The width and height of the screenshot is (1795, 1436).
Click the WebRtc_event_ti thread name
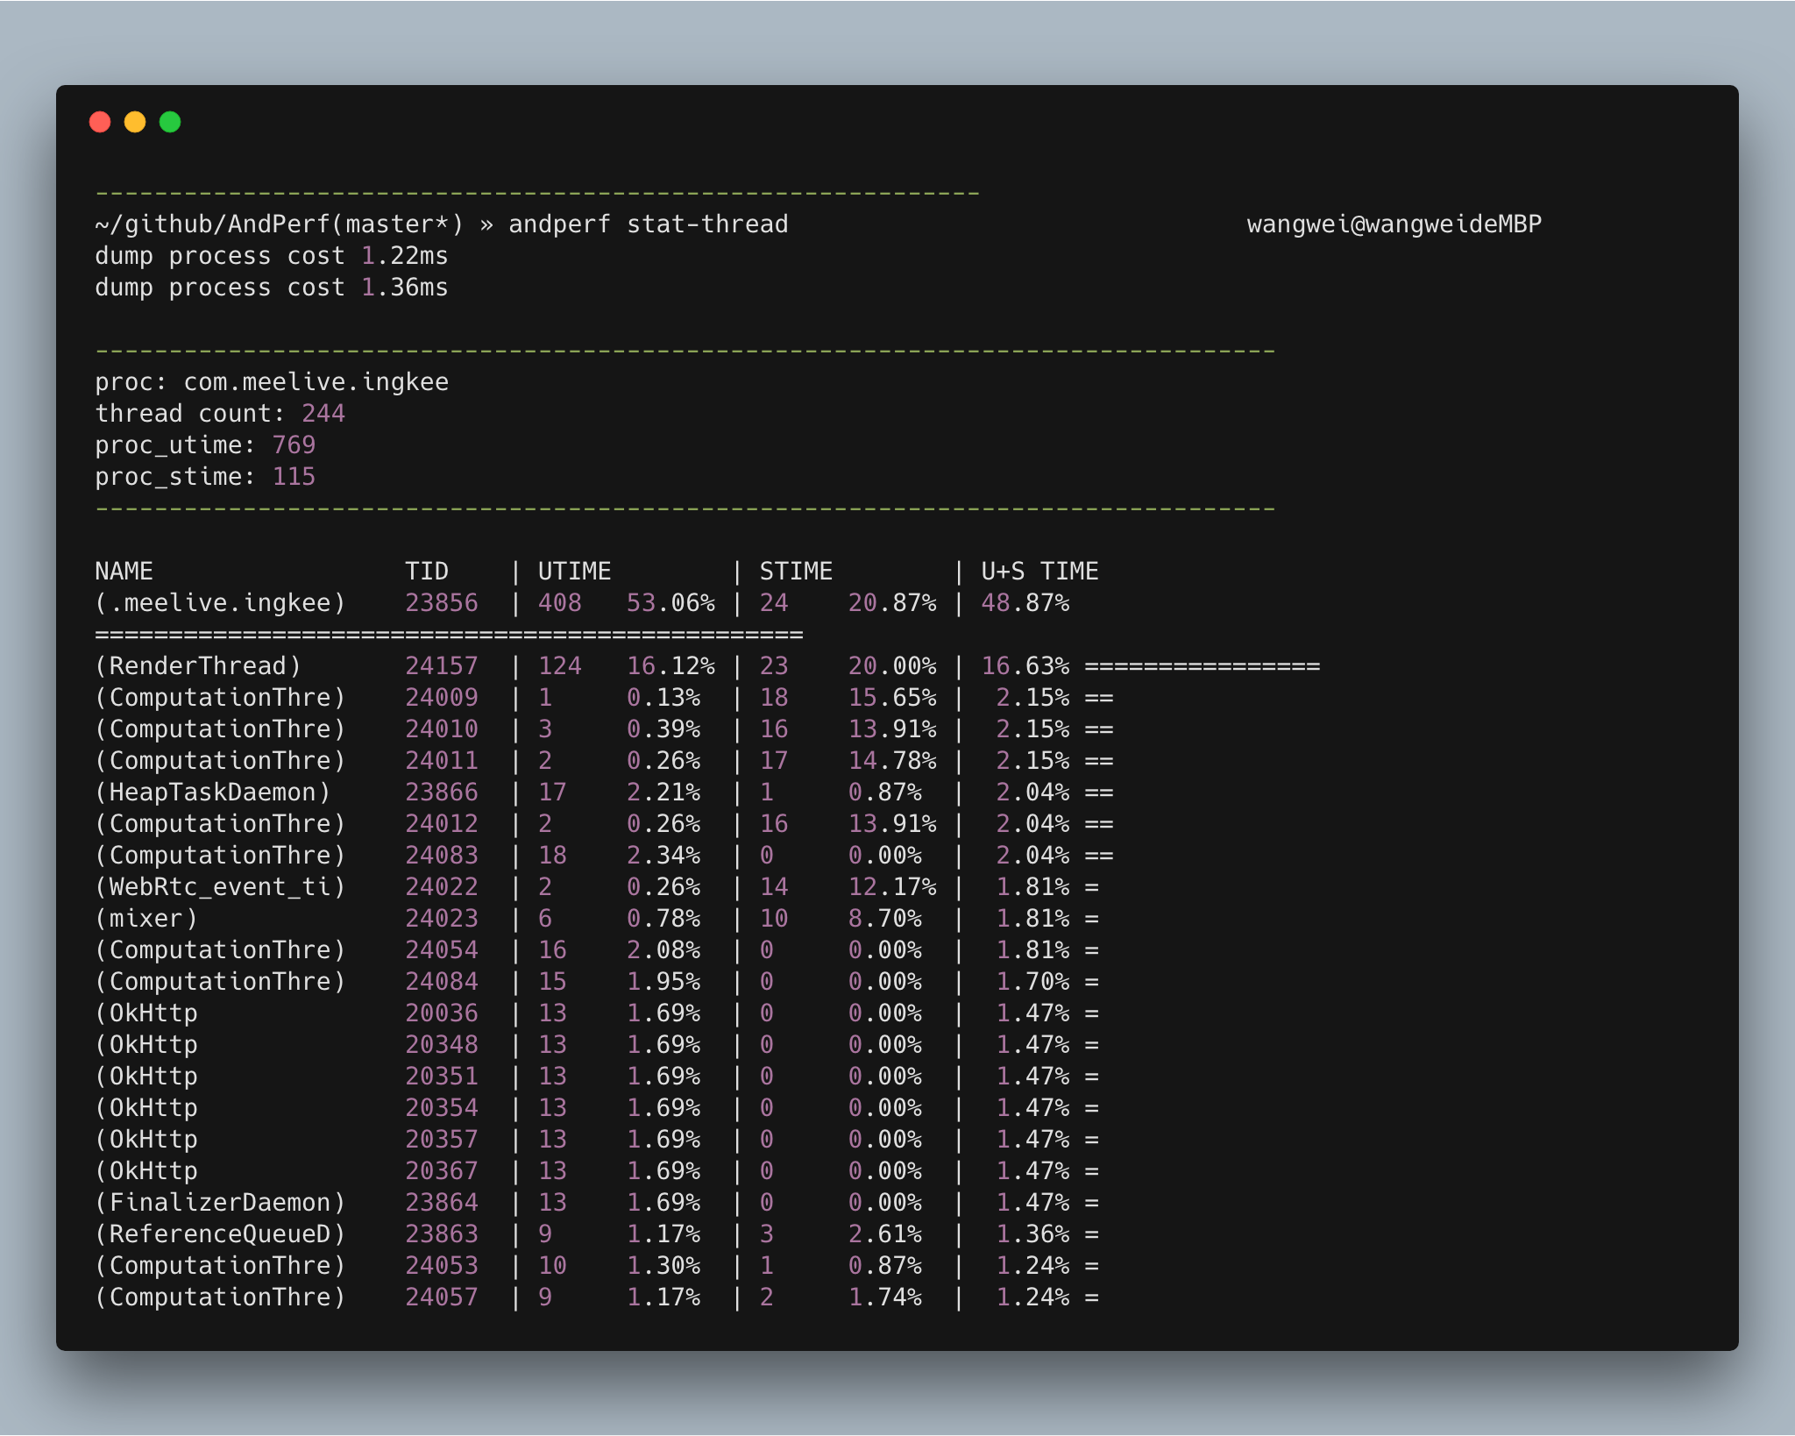click(220, 887)
